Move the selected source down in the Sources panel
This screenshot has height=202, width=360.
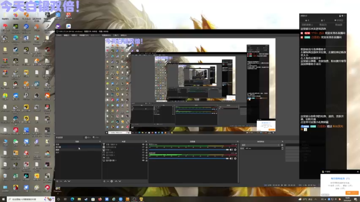(120, 181)
